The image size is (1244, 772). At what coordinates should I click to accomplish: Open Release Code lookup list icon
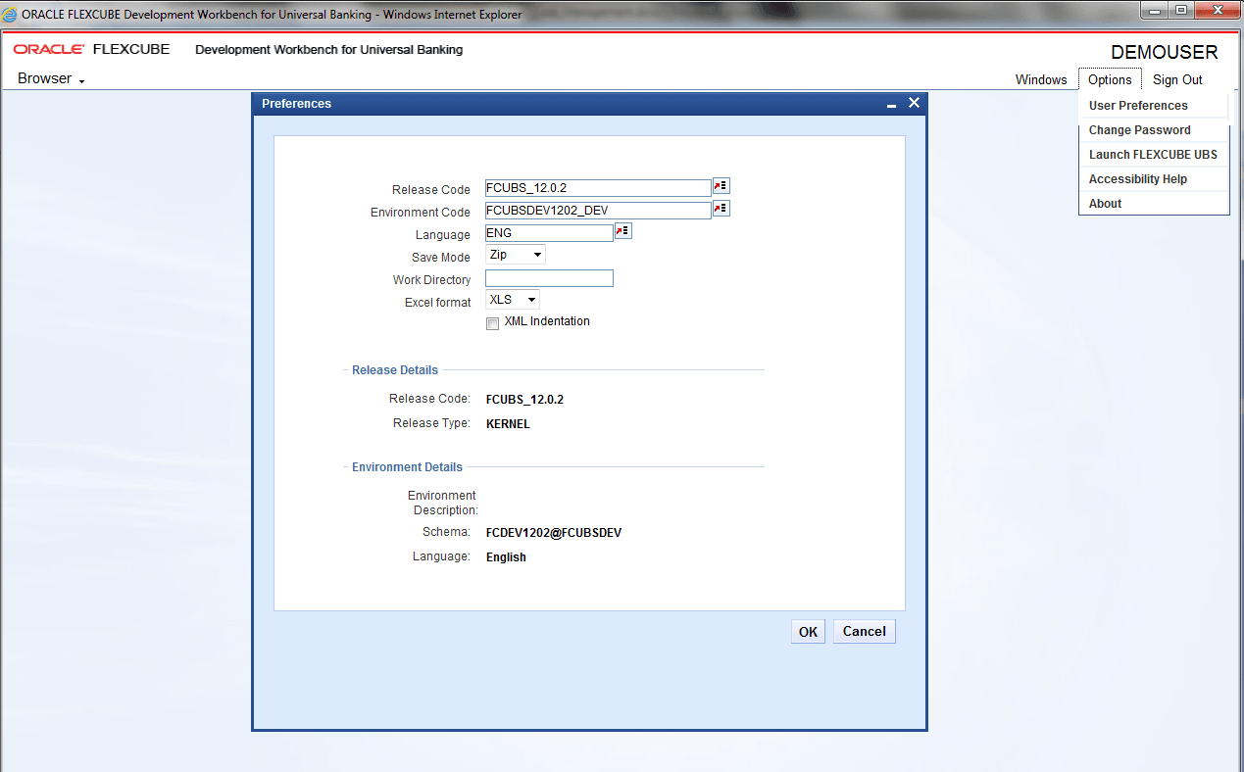coord(722,186)
